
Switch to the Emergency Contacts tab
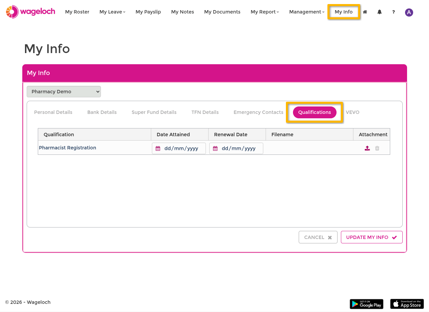coord(259,112)
